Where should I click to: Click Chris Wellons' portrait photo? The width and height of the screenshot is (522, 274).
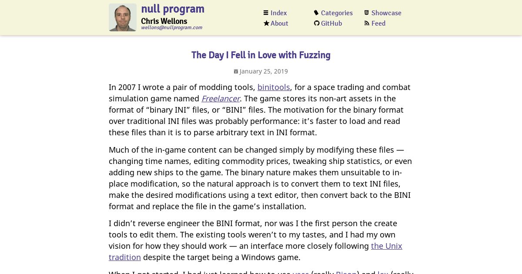123,17
